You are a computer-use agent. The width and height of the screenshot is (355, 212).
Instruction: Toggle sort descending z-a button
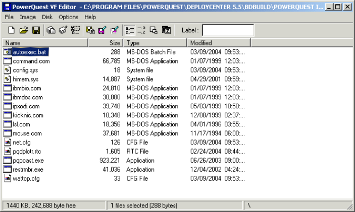point(141,30)
